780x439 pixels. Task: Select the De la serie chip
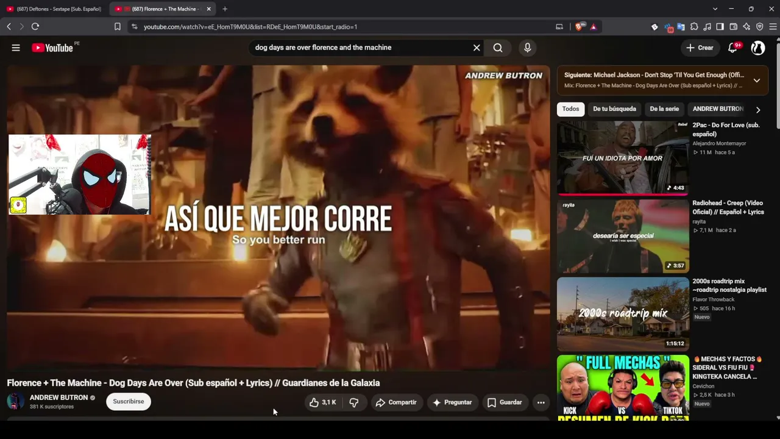pyautogui.click(x=664, y=109)
